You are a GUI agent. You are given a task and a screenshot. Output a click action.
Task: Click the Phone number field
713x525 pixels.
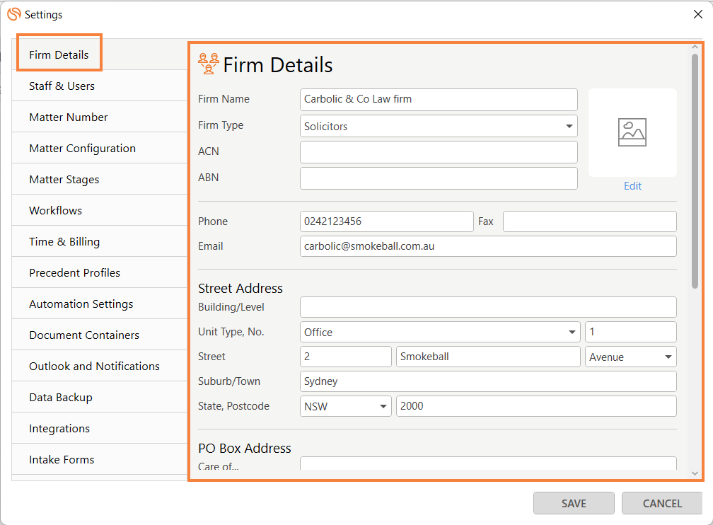coord(386,221)
